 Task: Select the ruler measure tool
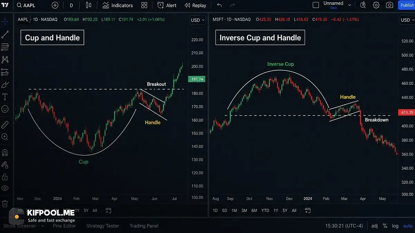tap(5, 125)
